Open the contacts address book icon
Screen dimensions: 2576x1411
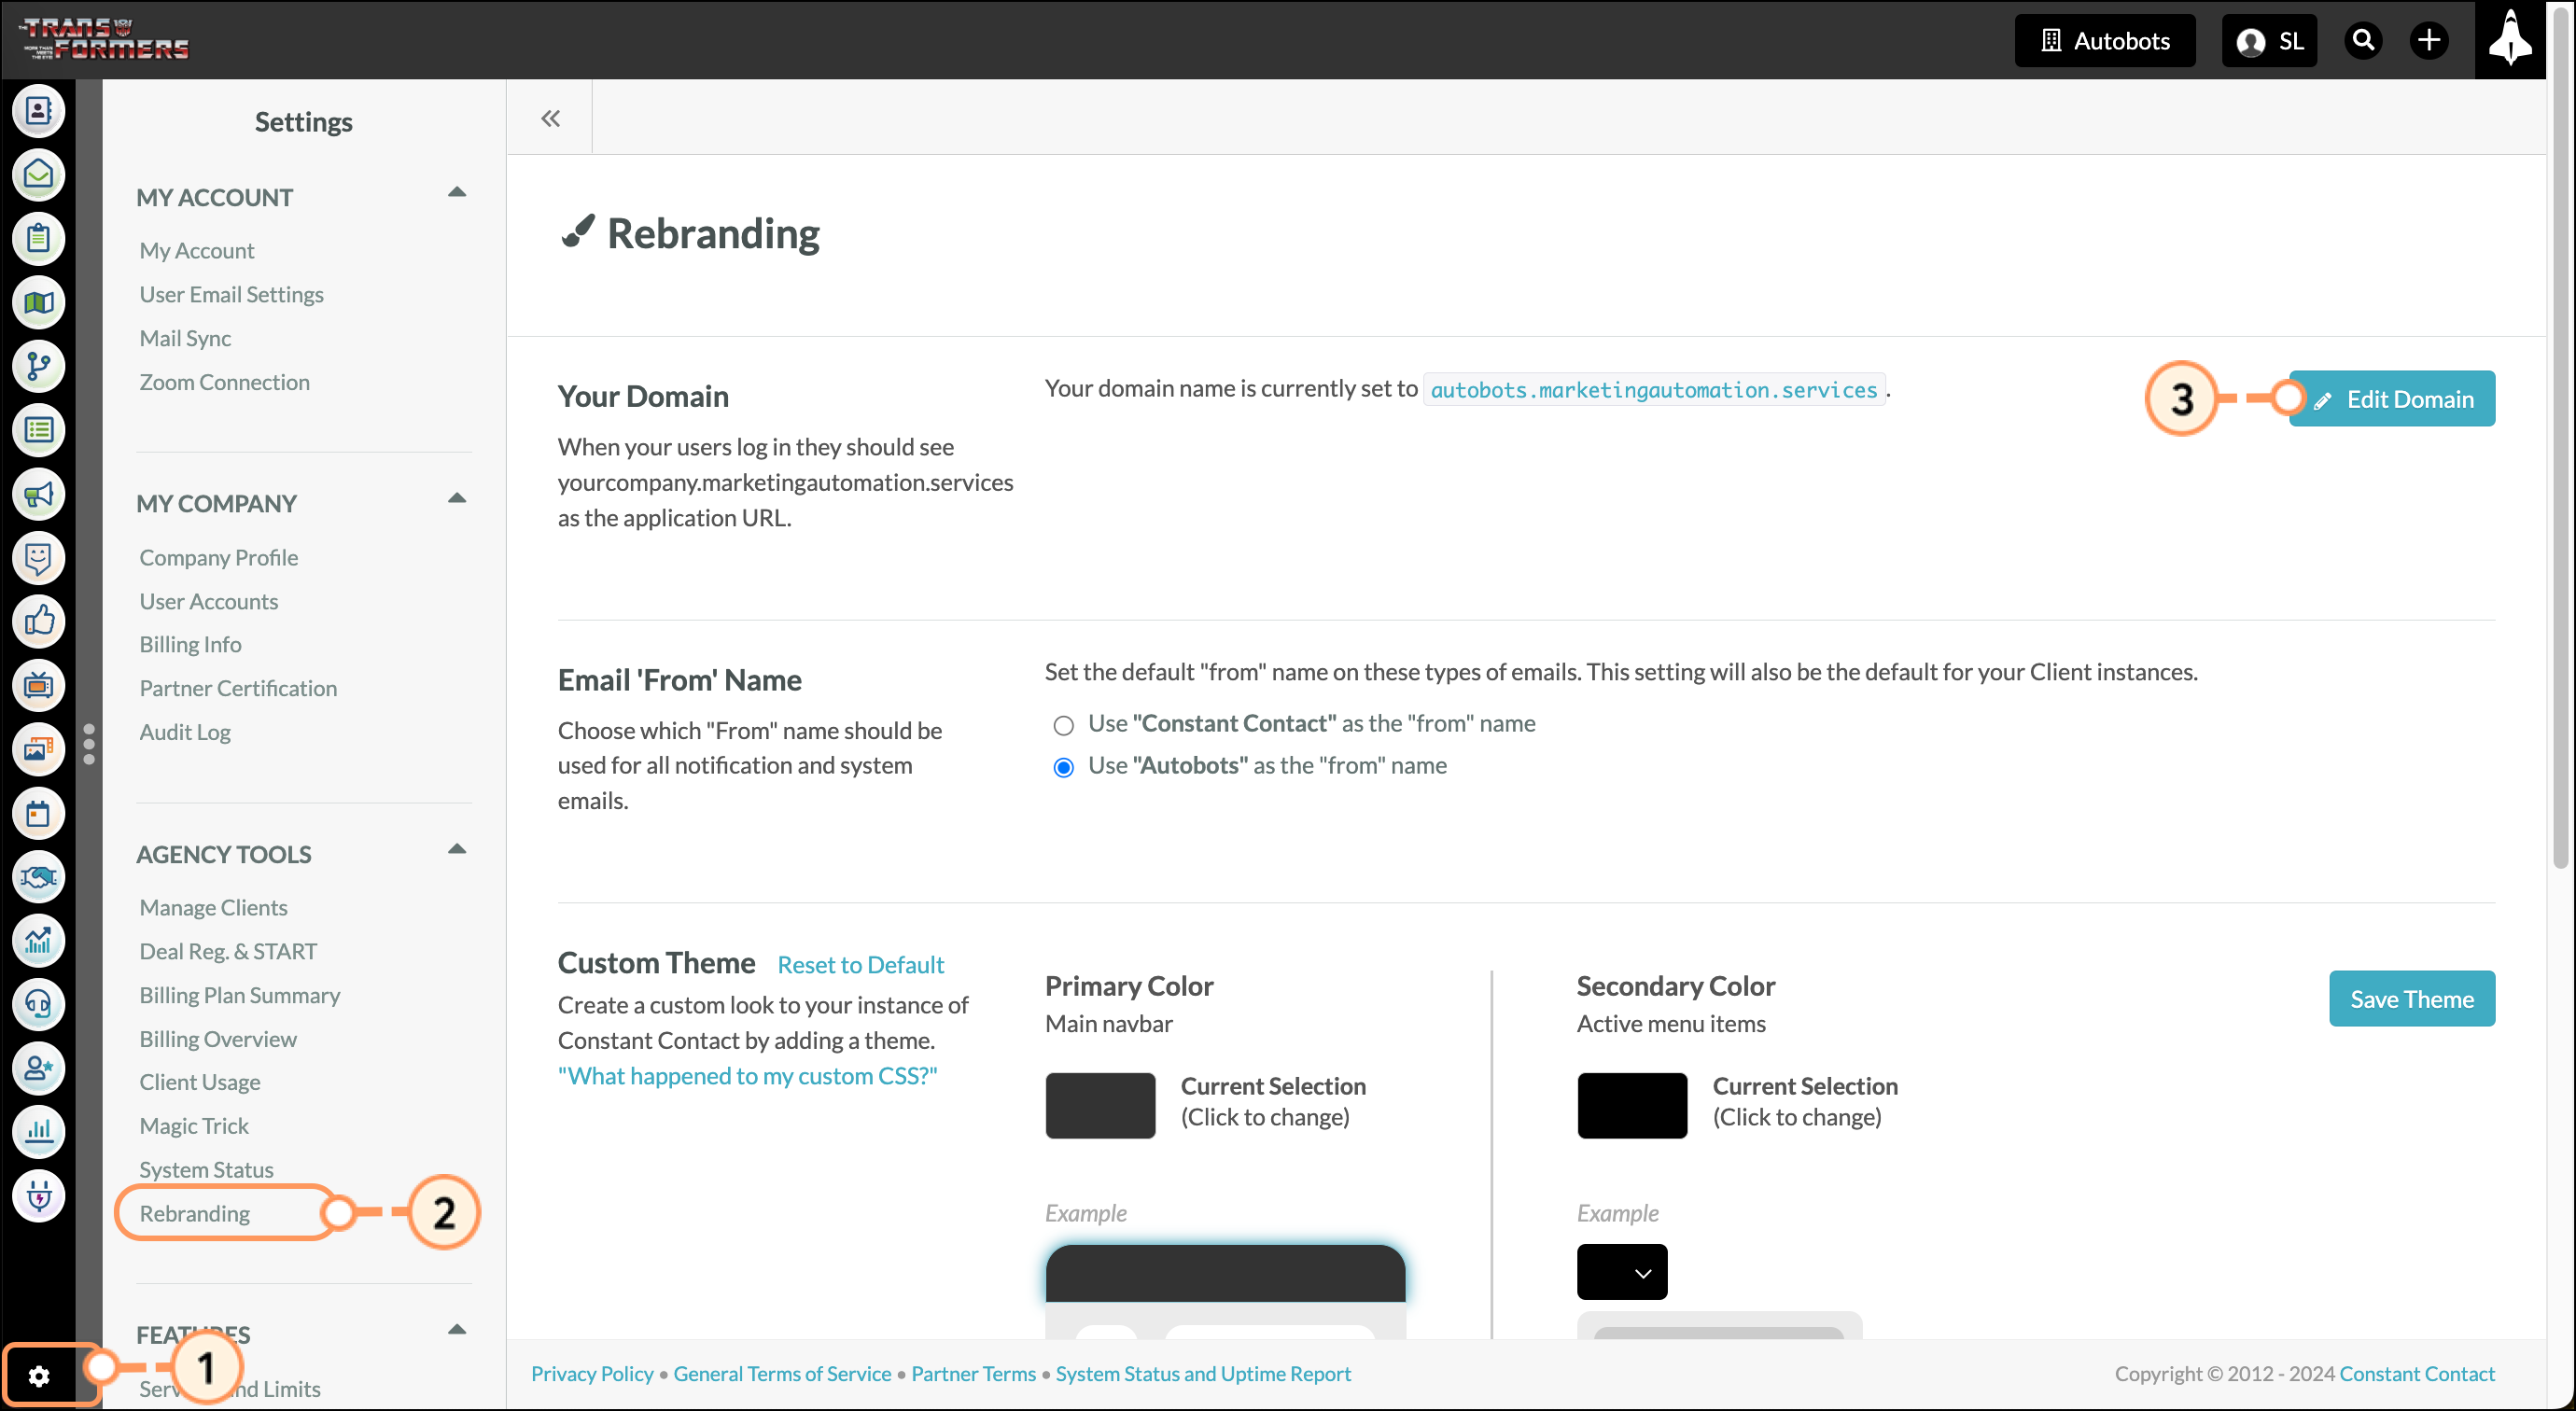point(38,111)
